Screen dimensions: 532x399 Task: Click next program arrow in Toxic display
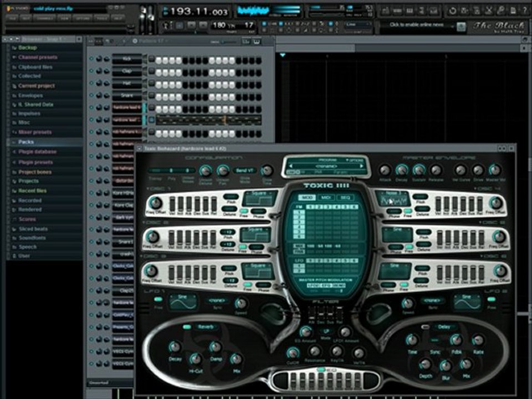[x=362, y=166]
